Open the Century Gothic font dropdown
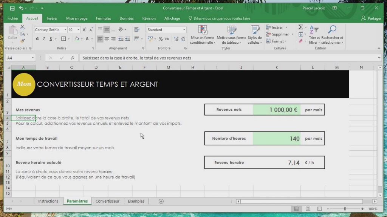Screen dimensions: 387x217 (x=65, y=30)
